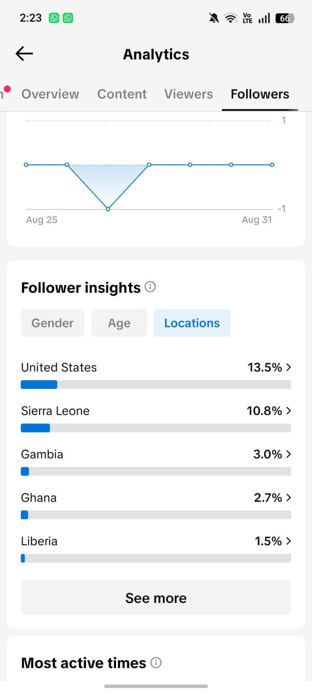Tap the Wi-Fi status icon
312x695 pixels.
point(230,18)
